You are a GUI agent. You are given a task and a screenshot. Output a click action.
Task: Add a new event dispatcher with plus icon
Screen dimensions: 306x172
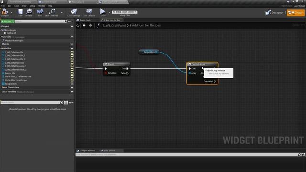click(72, 87)
